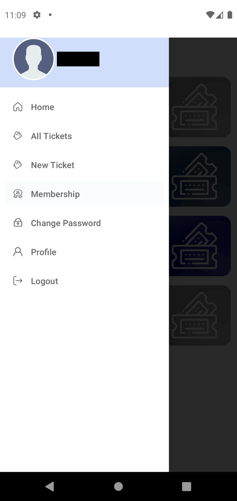Open the Profile text entry
Image resolution: width=237 pixels, height=501 pixels.
43,252
